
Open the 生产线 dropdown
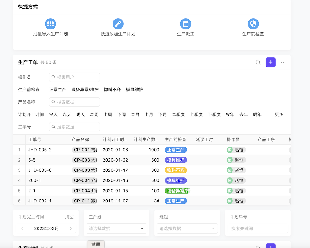click(116, 228)
